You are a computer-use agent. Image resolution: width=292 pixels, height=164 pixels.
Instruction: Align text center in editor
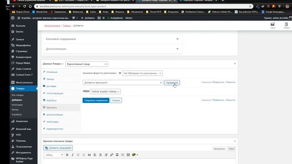point(100,155)
